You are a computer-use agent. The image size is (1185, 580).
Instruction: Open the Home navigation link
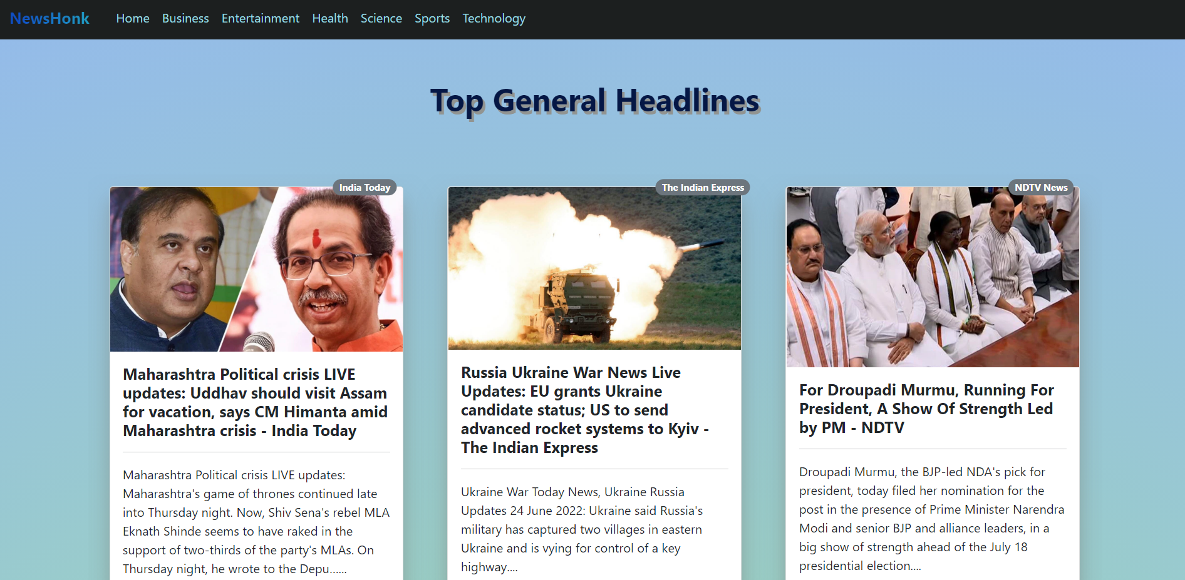coord(132,18)
